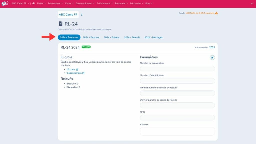Select the 2024 - Enfants tab

click(111, 37)
